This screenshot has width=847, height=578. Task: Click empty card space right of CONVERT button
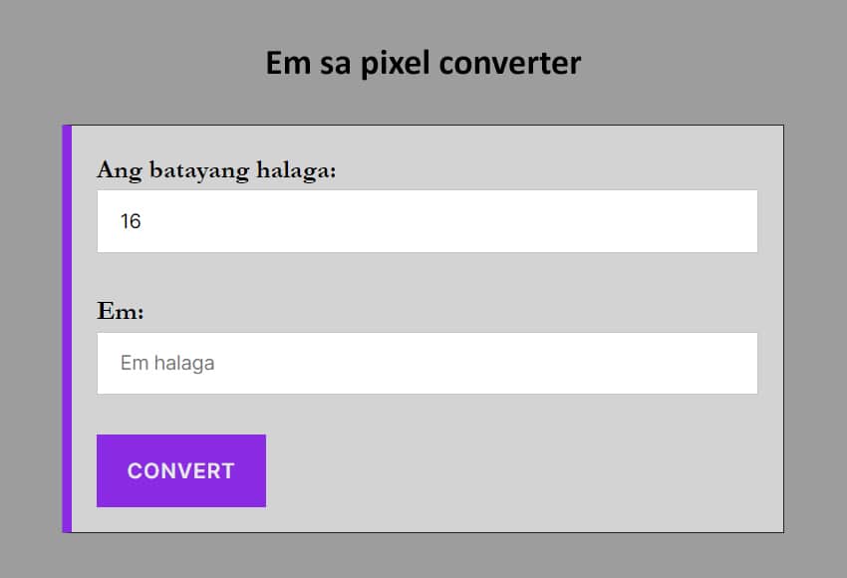coord(518,470)
